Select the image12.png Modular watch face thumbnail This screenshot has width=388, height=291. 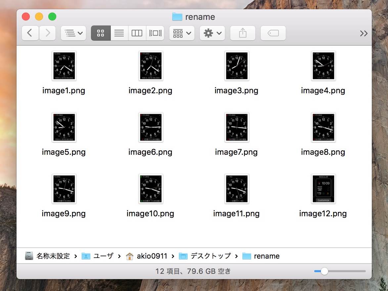coord(323,189)
